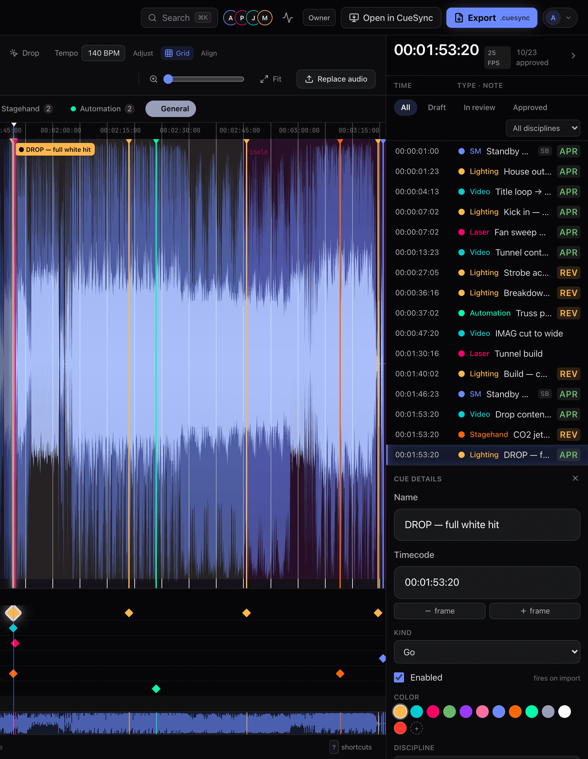Switch to the All status tab
The height and width of the screenshot is (759, 588).
[405, 108]
